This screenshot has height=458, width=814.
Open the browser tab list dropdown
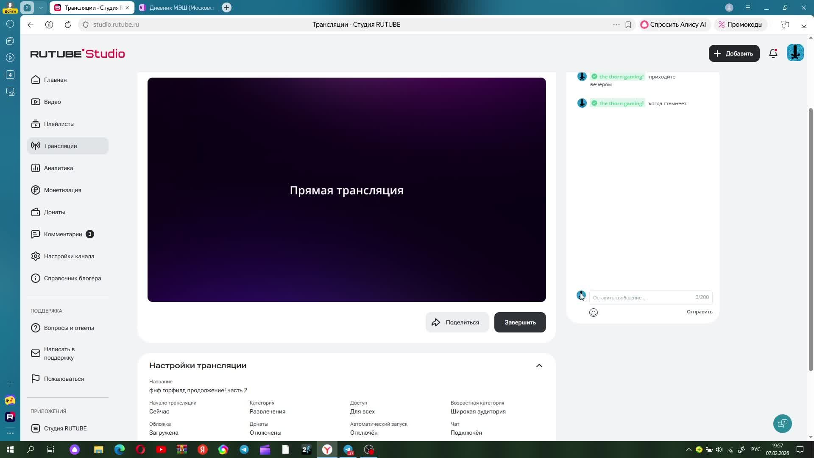point(41,8)
